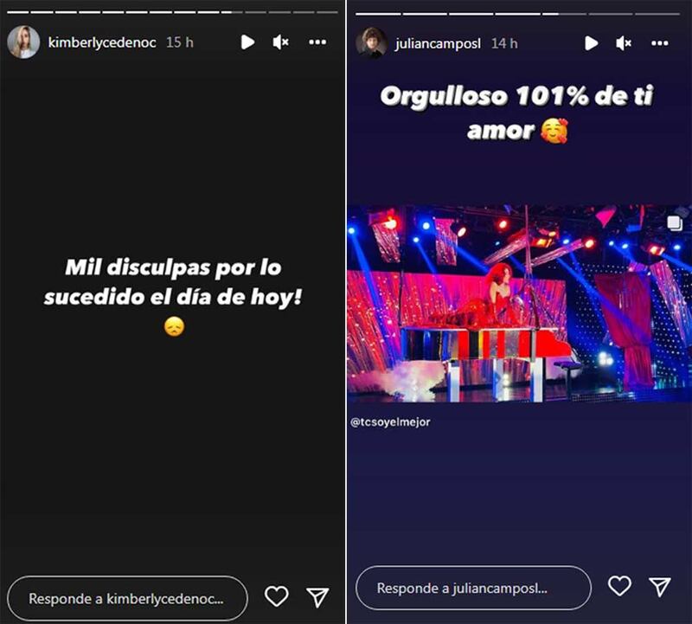Open the kimberlycedenoc username link
The image size is (692, 624).
pyautogui.click(x=102, y=42)
